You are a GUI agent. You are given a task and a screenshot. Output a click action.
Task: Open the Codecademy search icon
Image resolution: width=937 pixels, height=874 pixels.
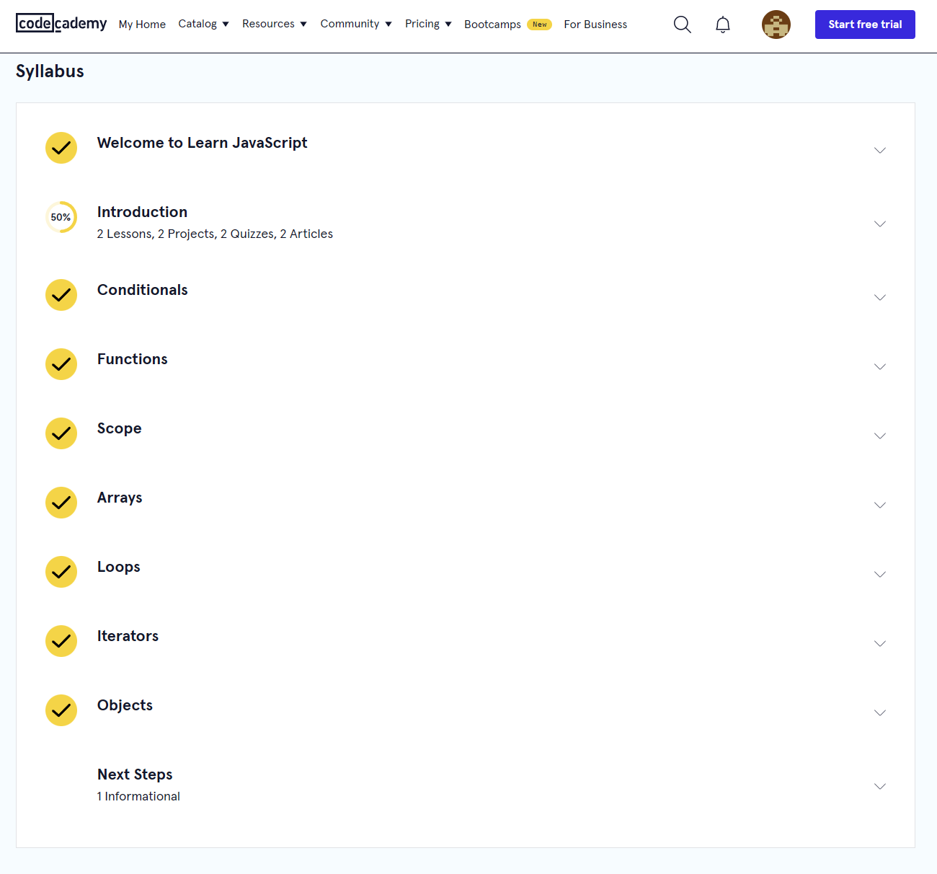682,24
